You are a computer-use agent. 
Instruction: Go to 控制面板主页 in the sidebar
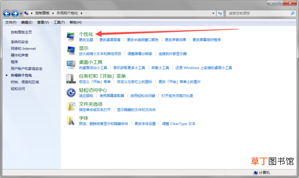click(x=21, y=32)
